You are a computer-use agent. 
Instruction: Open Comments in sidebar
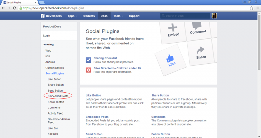[54, 108]
